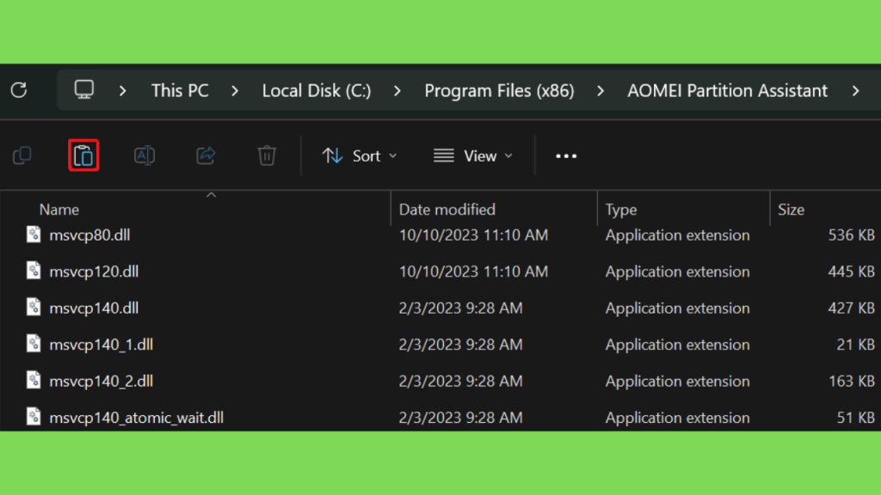
Task: Select the file msvcp140_2.dll
Action: tap(102, 381)
